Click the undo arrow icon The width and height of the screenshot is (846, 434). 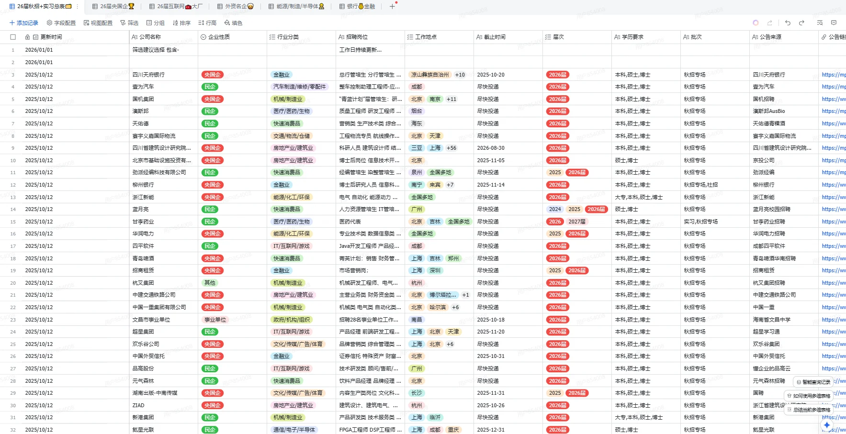pos(788,22)
